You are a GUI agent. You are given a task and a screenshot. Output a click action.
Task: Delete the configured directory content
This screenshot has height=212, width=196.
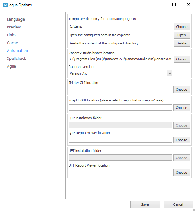coord(182,43)
